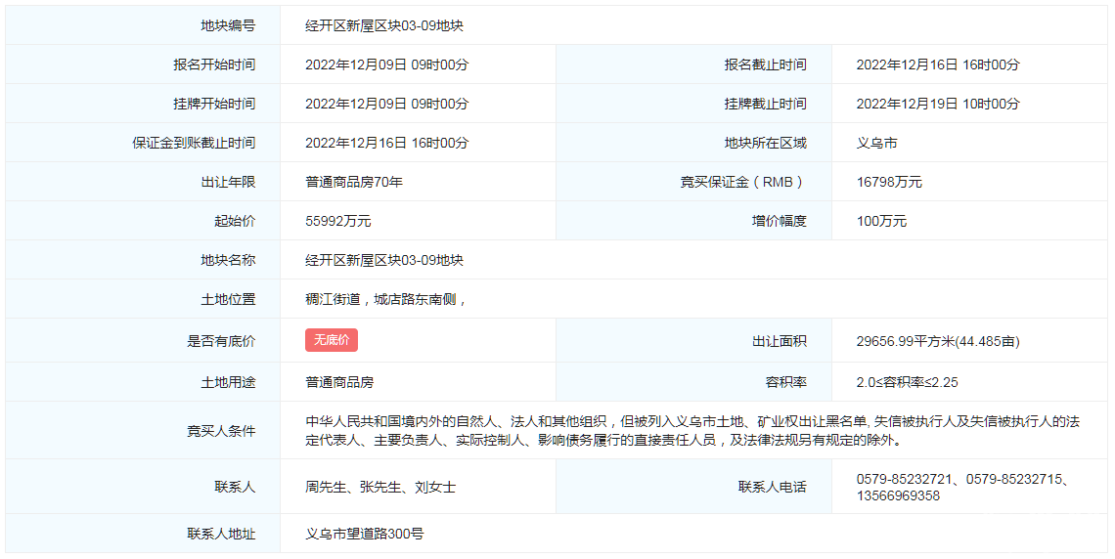Click 义乌市 in the 地块所在区域 row
This screenshot has height=559, width=1115.
(x=876, y=143)
